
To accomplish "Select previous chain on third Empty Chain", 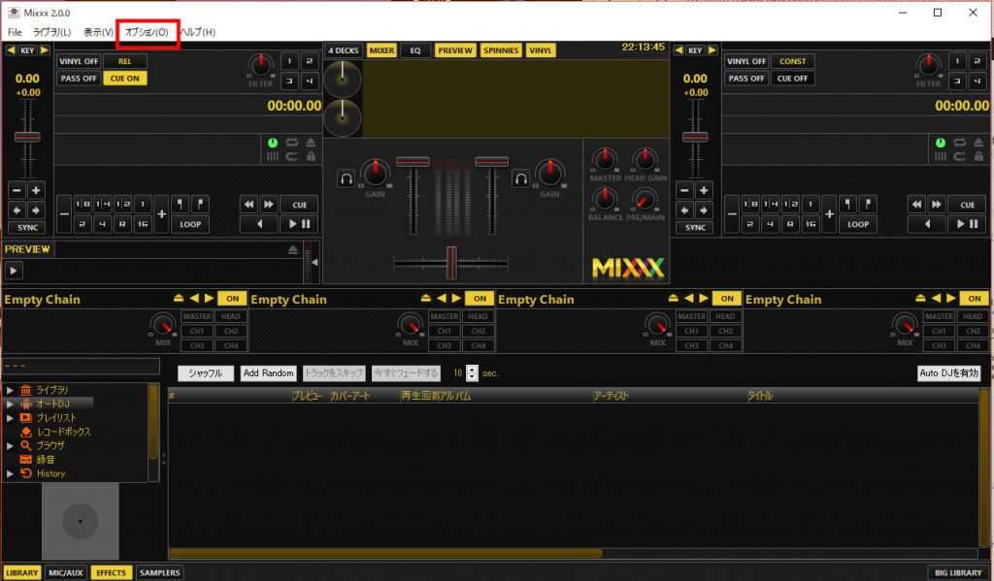I will tap(688, 298).
